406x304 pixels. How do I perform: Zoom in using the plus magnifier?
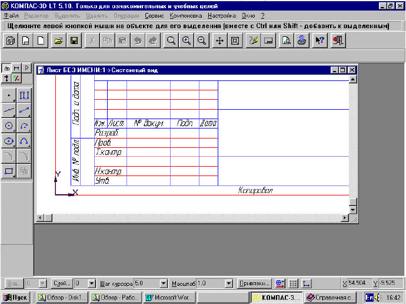coord(186,40)
